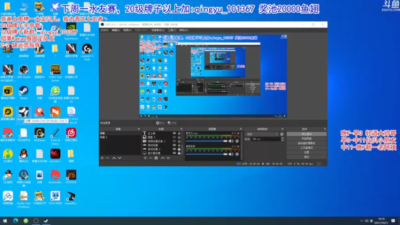Pop out the 来源 dock panel

[x=181, y=129]
